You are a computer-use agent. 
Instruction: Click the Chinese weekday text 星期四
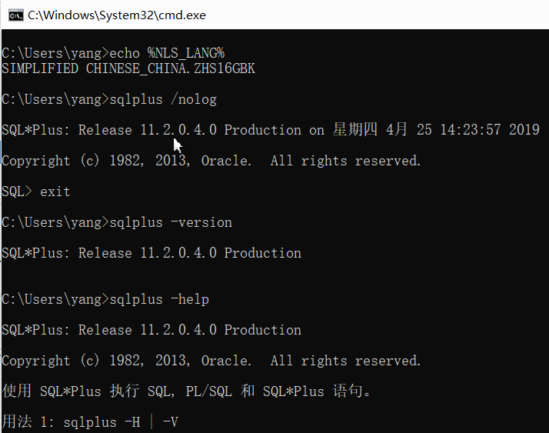(355, 130)
